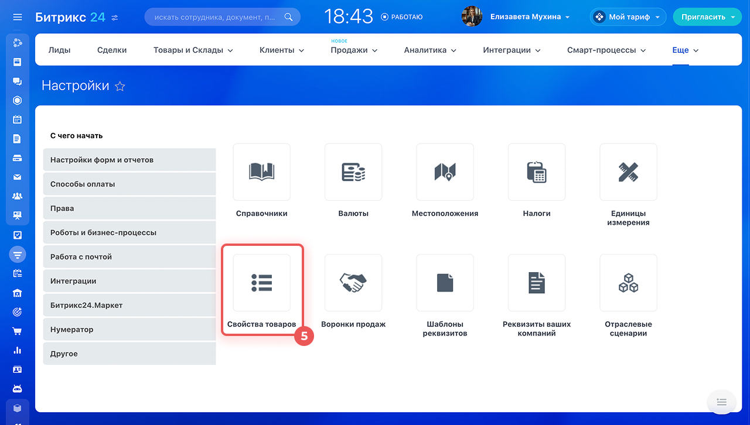Open the tasks checkmark sidebar icon
The image size is (750, 425).
click(18, 235)
